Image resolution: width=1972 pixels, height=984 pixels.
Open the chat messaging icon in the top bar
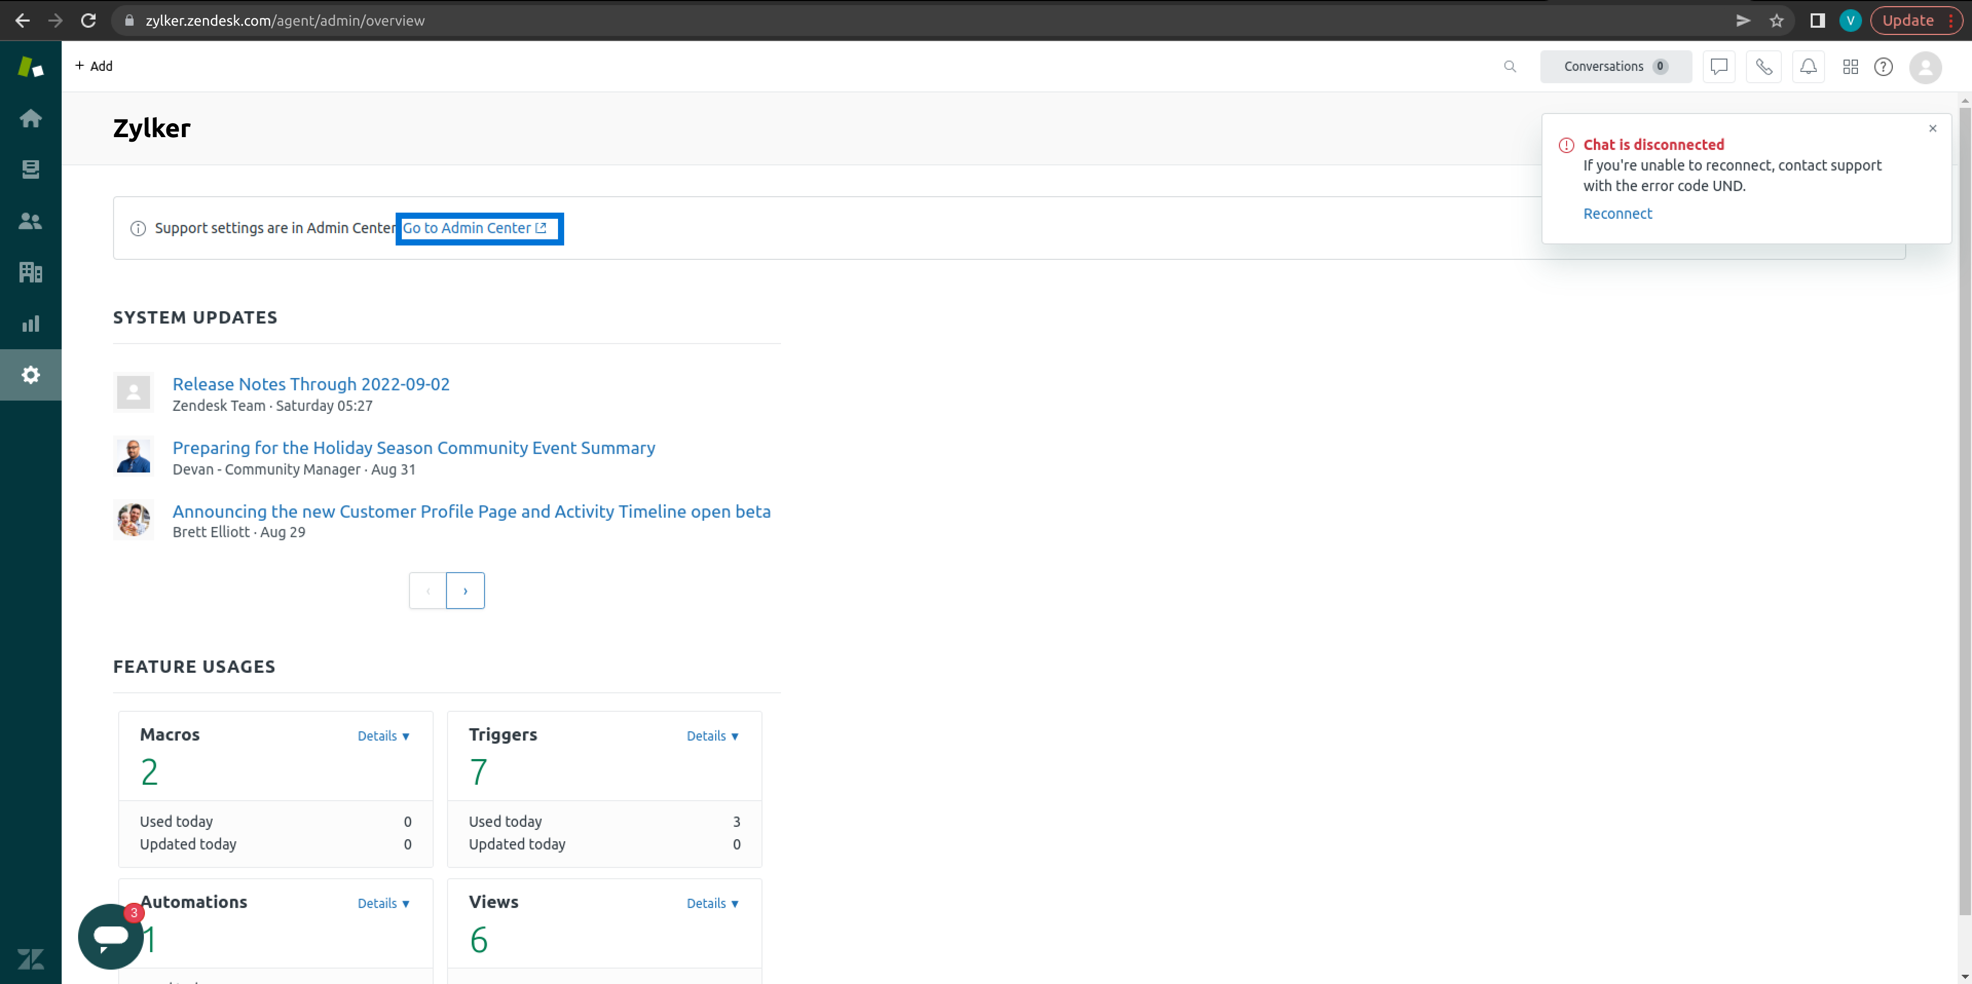pyautogui.click(x=1719, y=67)
